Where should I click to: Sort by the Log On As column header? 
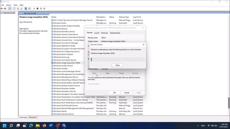(x=137, y=17)
